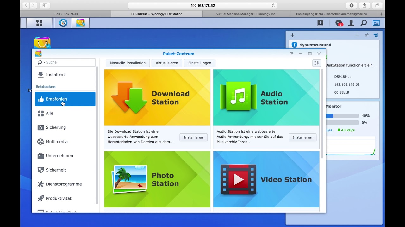Click the 00:33:19 uptime value
The width and height of the screenshot is (405, 227).
coord(342,93)
